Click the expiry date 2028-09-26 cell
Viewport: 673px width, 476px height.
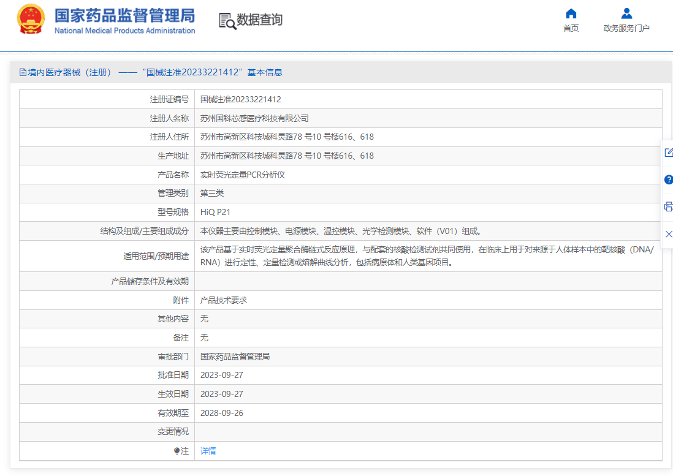point(222,412)
